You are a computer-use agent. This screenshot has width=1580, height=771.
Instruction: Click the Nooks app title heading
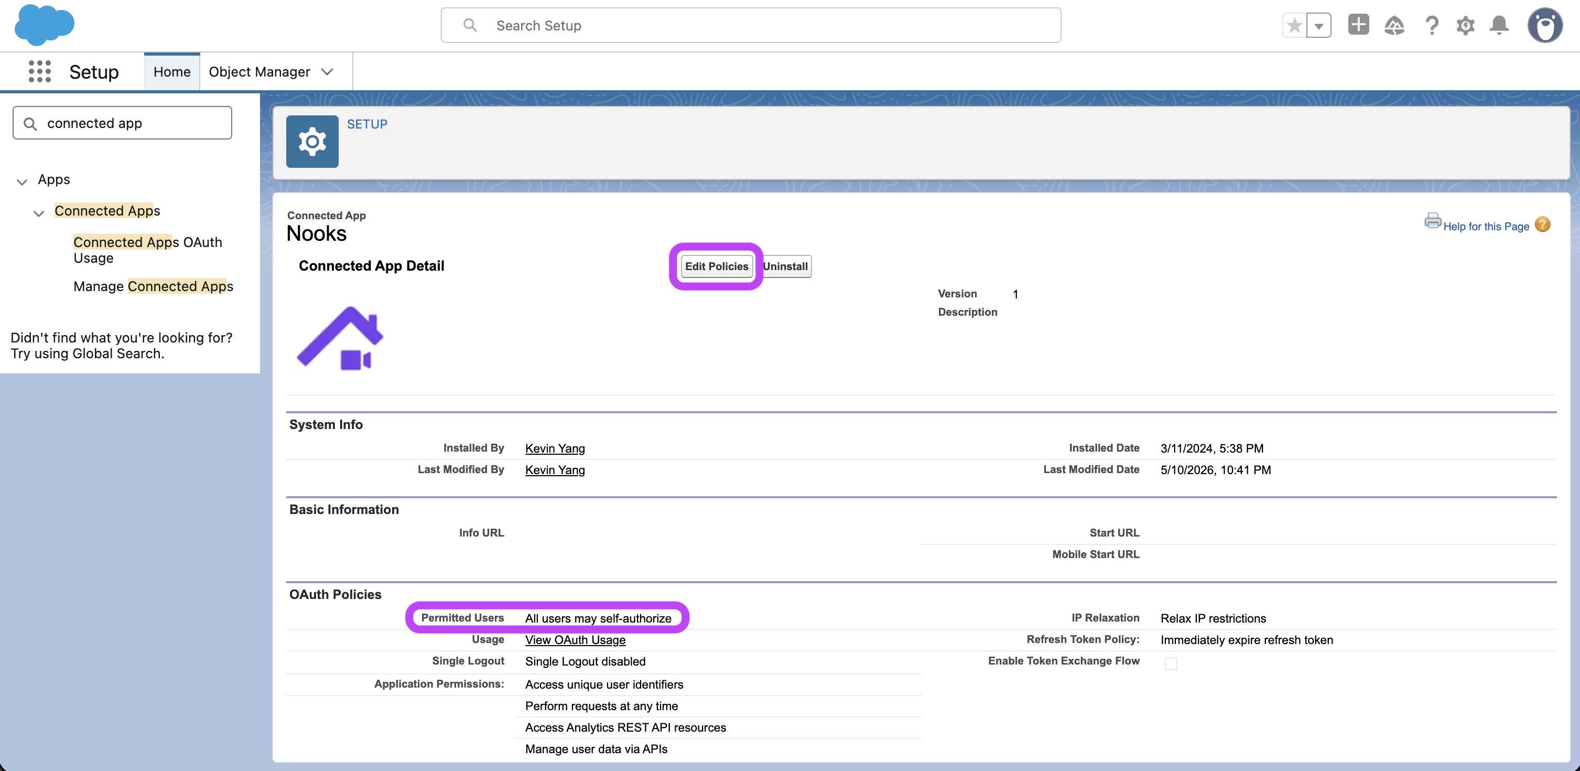(x=317, y=234)
